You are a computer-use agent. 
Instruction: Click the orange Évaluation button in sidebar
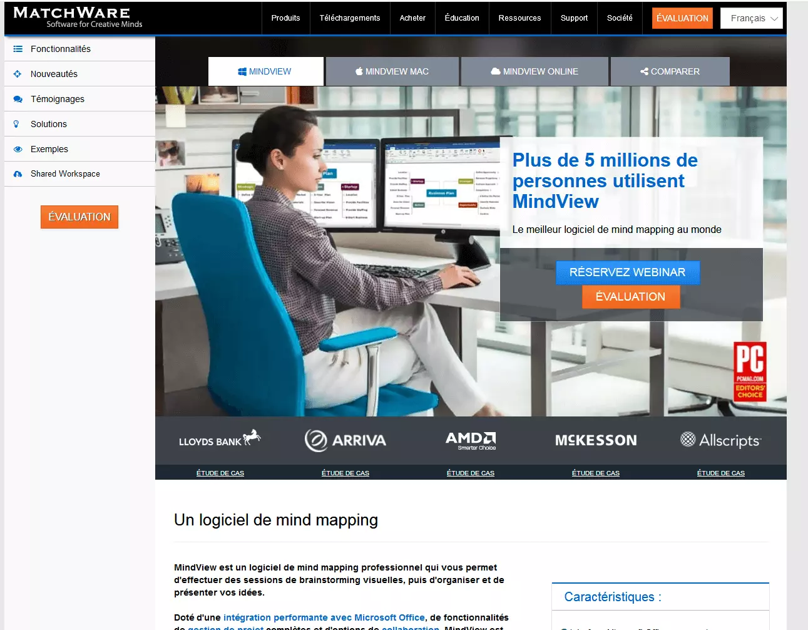pos(79,217)
